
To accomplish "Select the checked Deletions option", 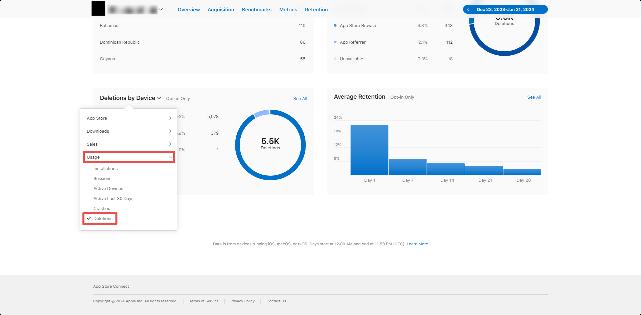I will coord(100,219).
